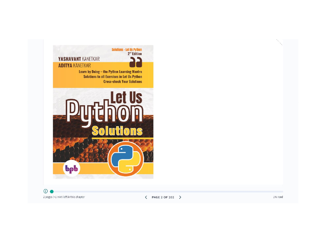Click the 'Let Us' text on cover
Viewport: 326px width, 230px height.
click(126, 97)
